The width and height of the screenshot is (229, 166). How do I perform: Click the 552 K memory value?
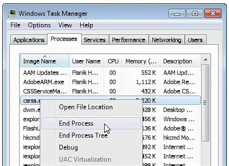149,73
